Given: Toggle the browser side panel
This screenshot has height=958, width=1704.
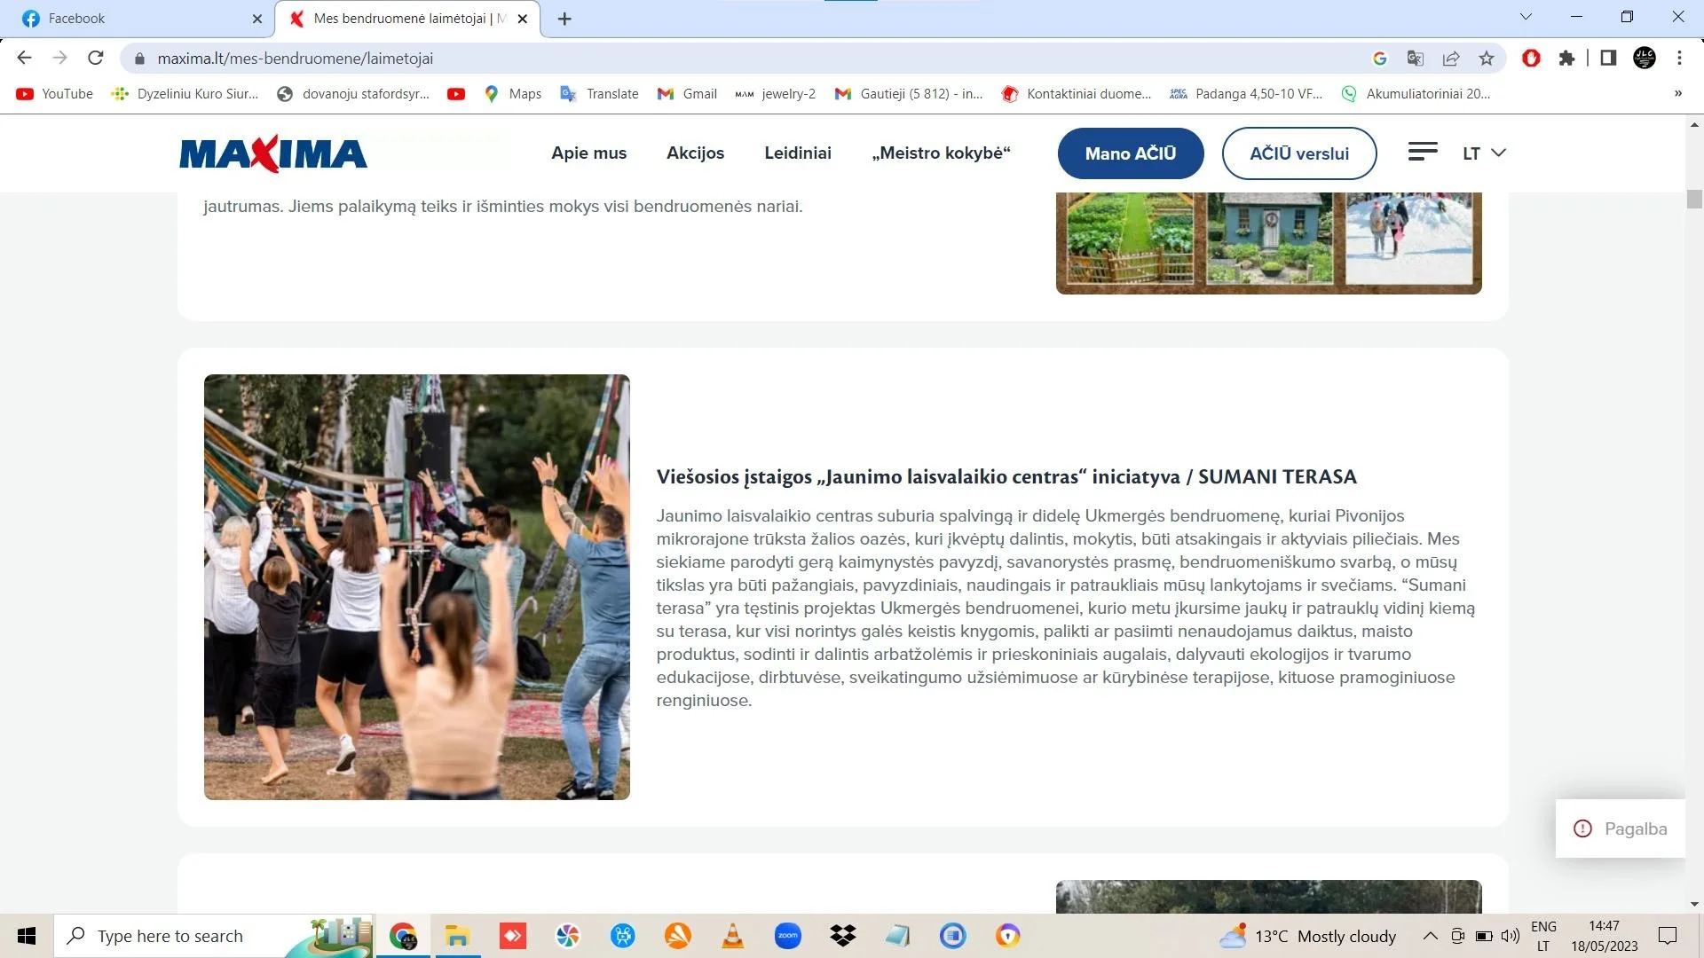Looking at the screenshot, I should [x=1608, y=59].
